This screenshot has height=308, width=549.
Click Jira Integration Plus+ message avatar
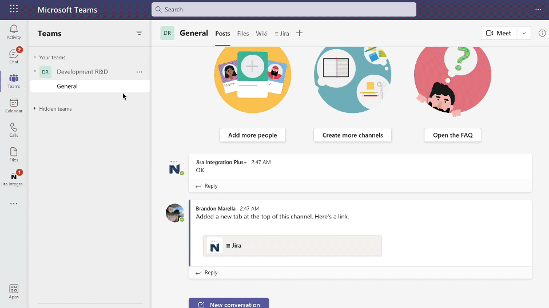(x=175, y=168)
